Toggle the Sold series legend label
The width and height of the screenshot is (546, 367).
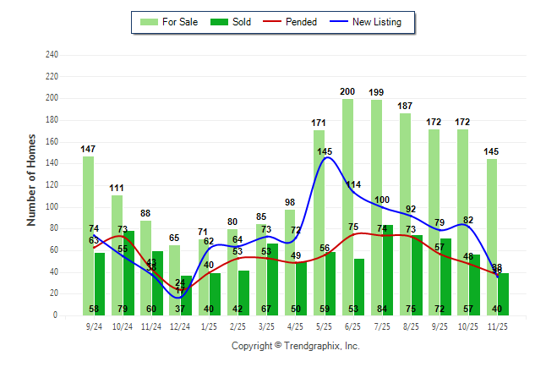pyautogui.click(x=242, y=22)
